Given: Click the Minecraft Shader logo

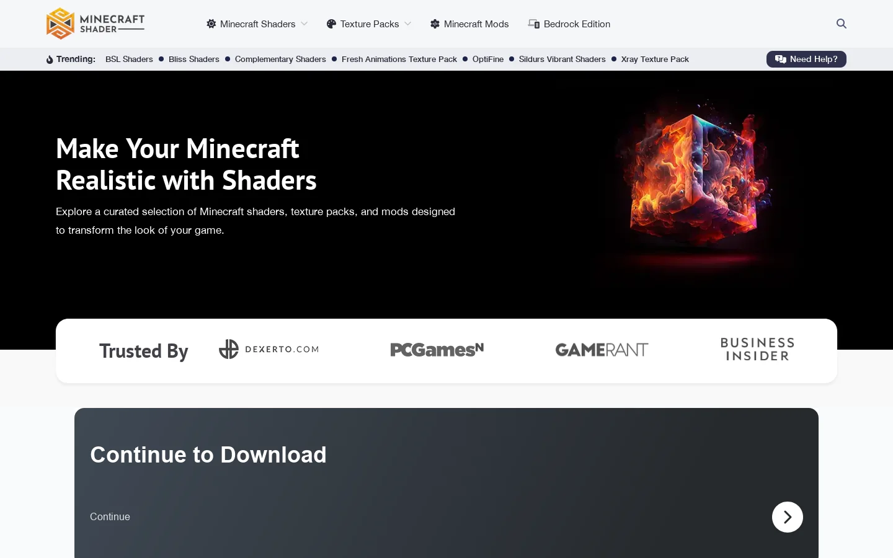Looking at the screenshot, I should click(96, 24).
